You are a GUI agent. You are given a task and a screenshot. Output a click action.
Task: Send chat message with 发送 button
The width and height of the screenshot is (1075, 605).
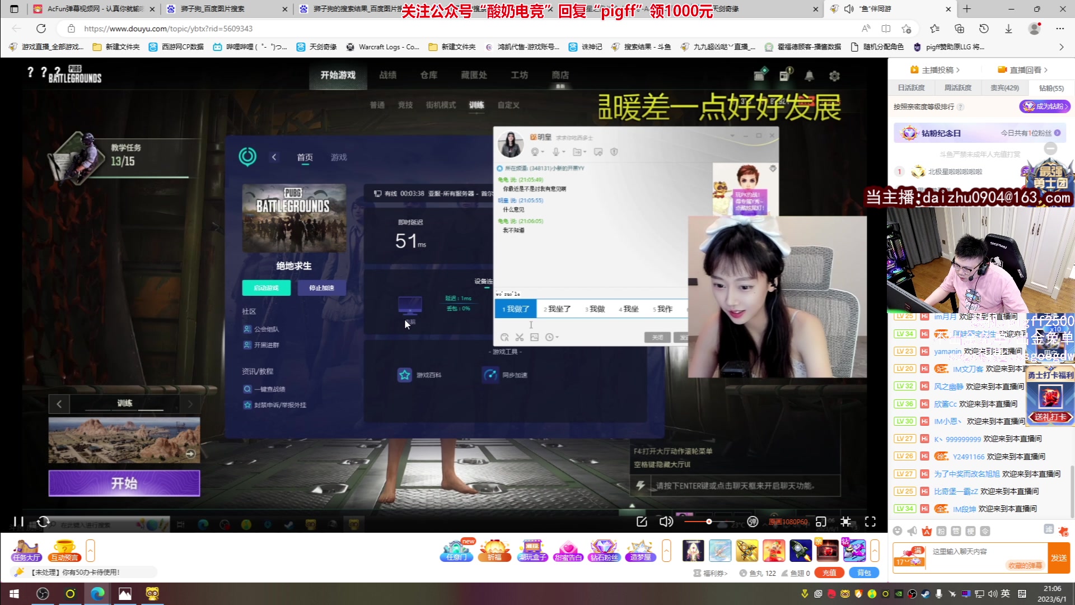click(1058, 558)
